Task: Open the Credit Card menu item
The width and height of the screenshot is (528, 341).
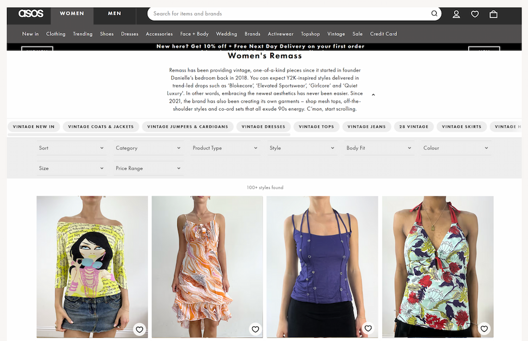Action: (383, 34)
